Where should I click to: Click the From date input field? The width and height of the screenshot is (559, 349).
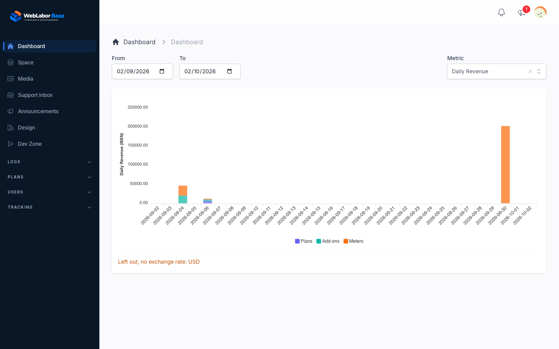pos(142,71)
